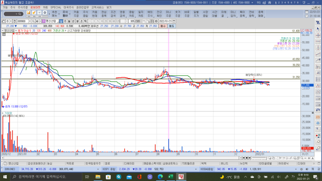Click the save-screen icon in the top toolbar
The image size is (322, 181).
click(29, 13)
